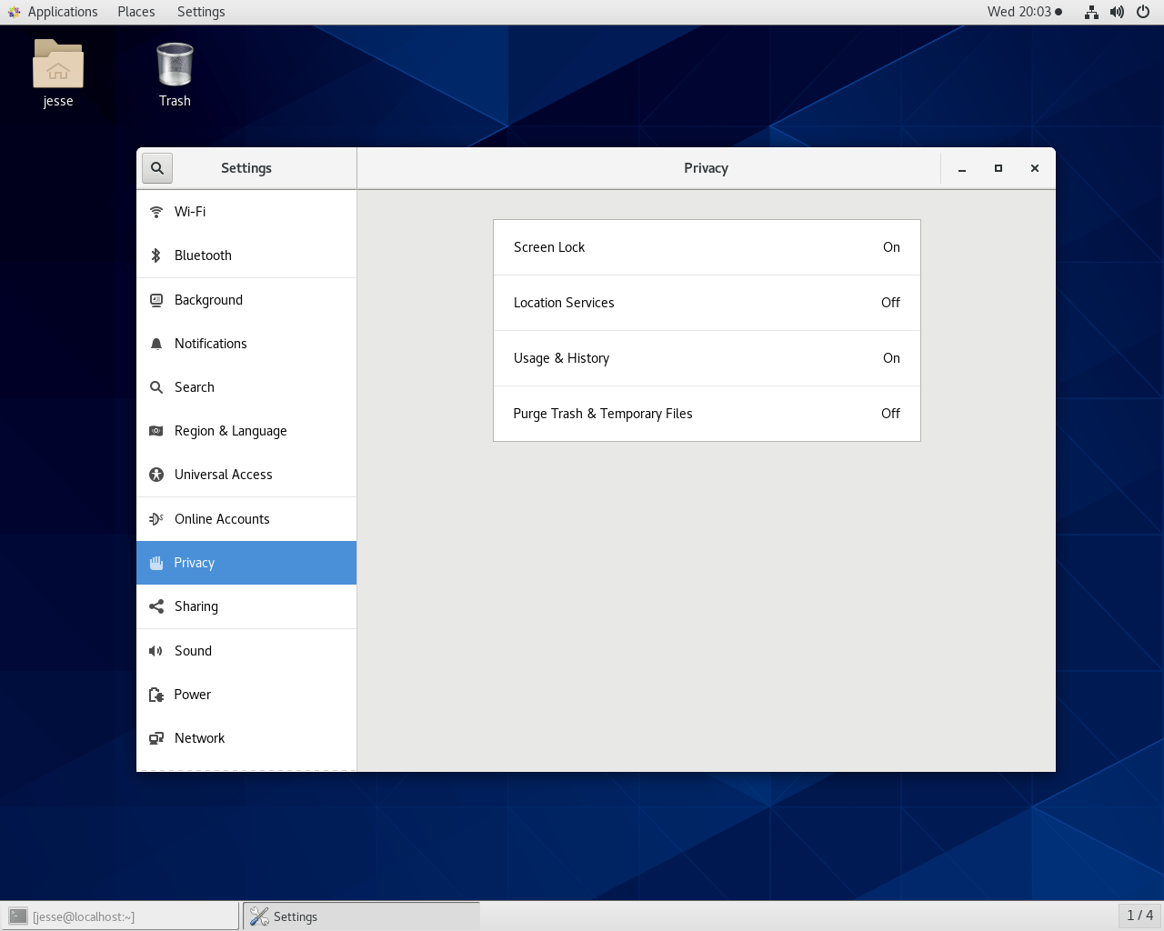Open the power menu icon in top bar
Image resolution: width=1164 pixels, height=931 pixels.
point(1143,12)
